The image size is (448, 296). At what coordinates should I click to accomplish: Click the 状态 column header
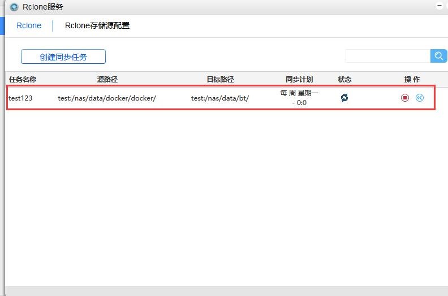click(344, 79)
